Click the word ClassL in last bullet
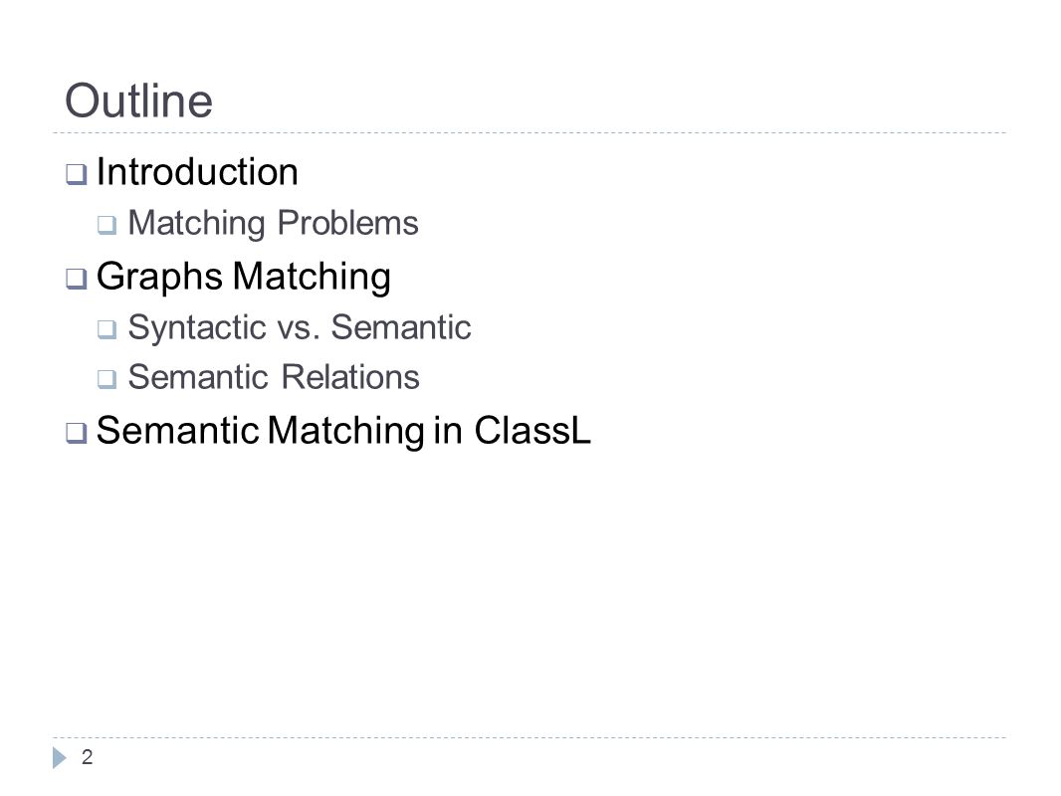 tap(532, 430)
